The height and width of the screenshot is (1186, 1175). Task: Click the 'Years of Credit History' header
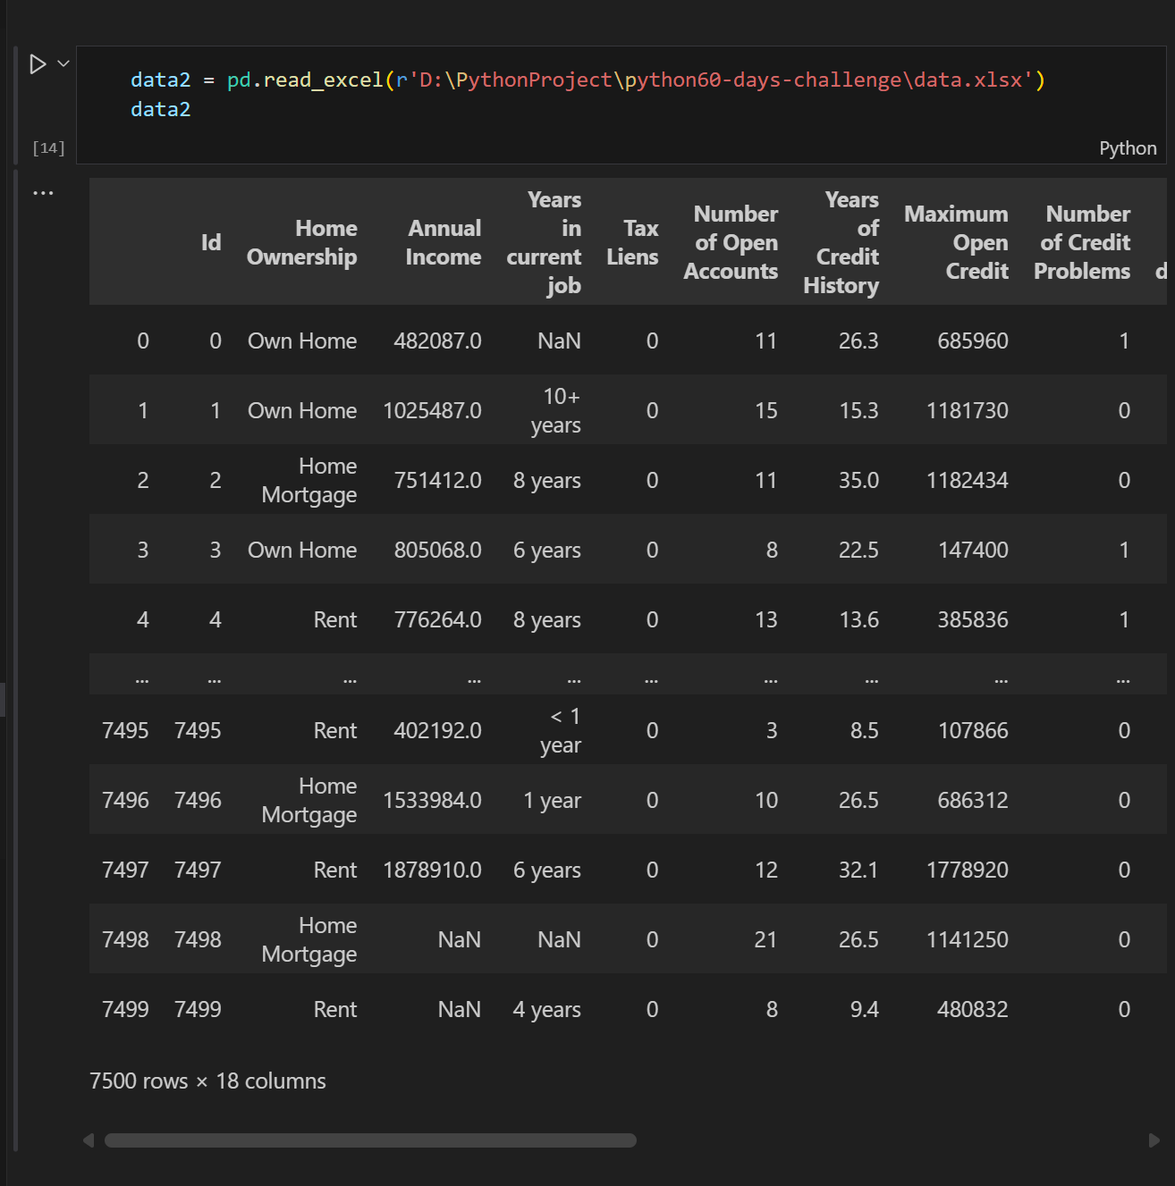click(x=841, y=243)
